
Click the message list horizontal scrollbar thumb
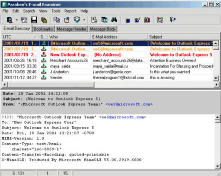click(51, 84)
